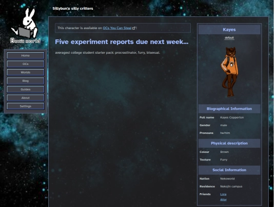277x207 pixels.
Task: Open the Guides page
Action: (x=26, y=89)
